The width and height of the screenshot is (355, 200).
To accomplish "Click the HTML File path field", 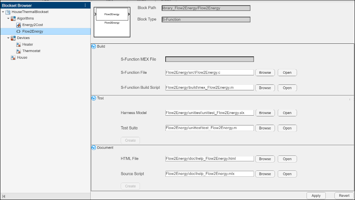I will click(x=209, y=159).
